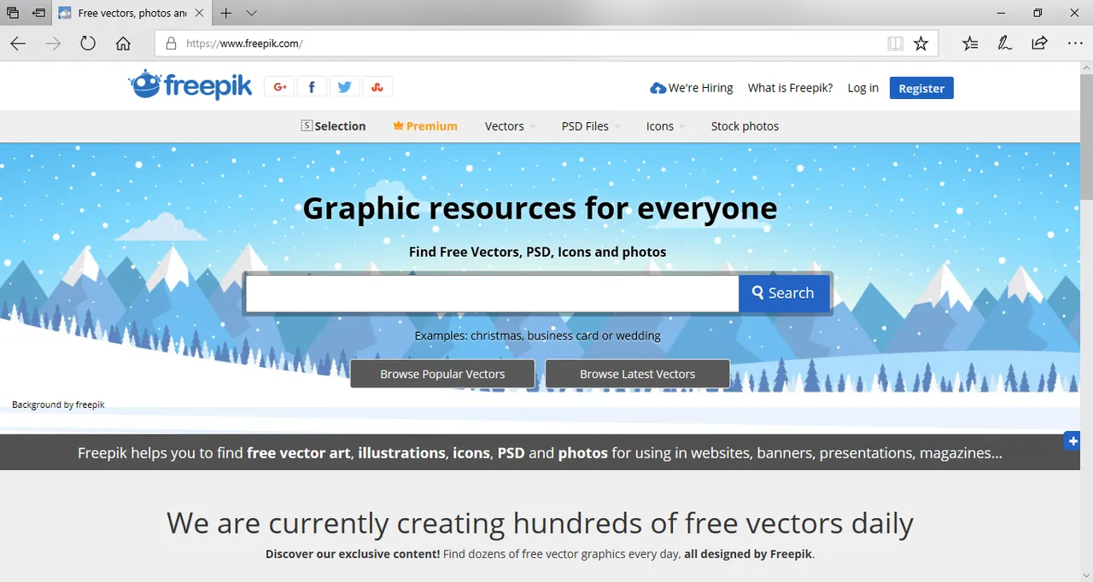Refresh the page
The height and width of the screenshot is (582, 1093).
[88, 44]
